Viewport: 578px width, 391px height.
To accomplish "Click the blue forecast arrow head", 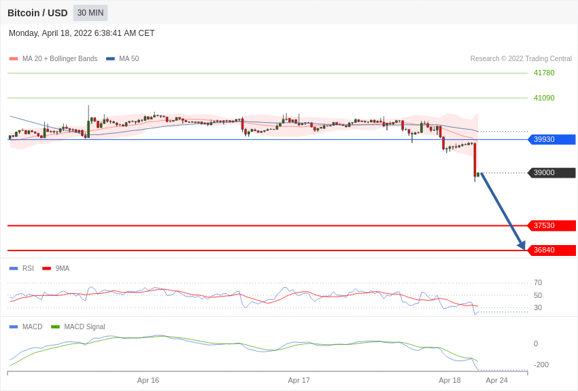I will point(522,245).
